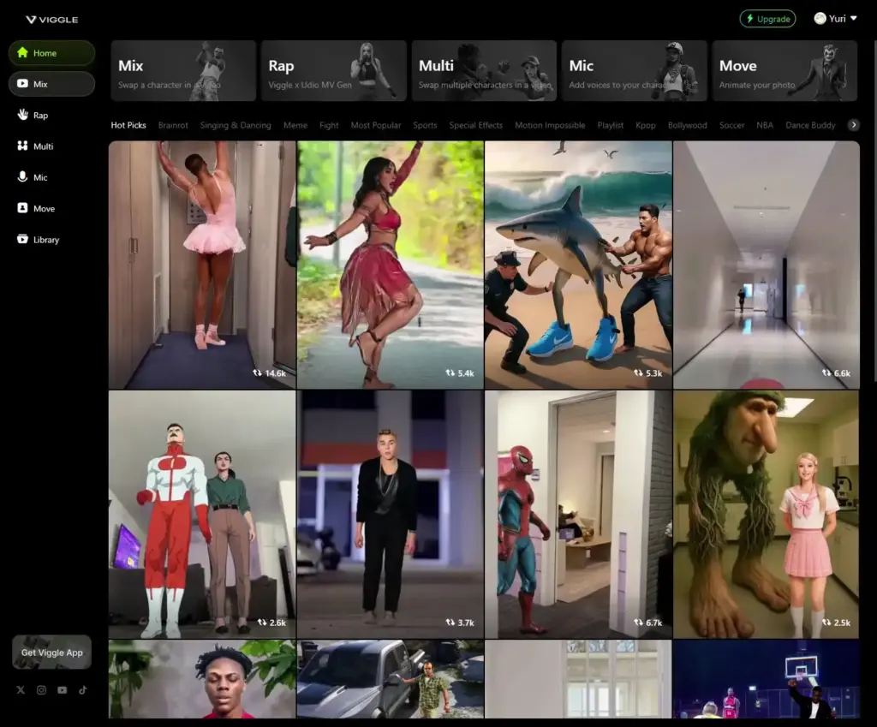
Task: Open Viggle's Instagram page
Action: 41,690
